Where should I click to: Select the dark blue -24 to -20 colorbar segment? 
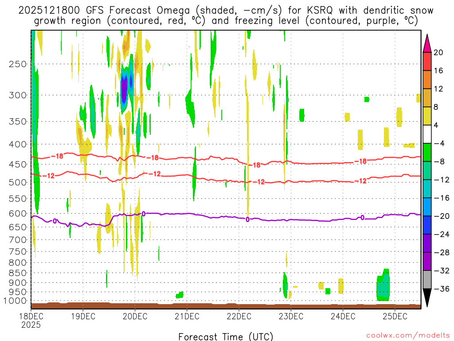427,225
